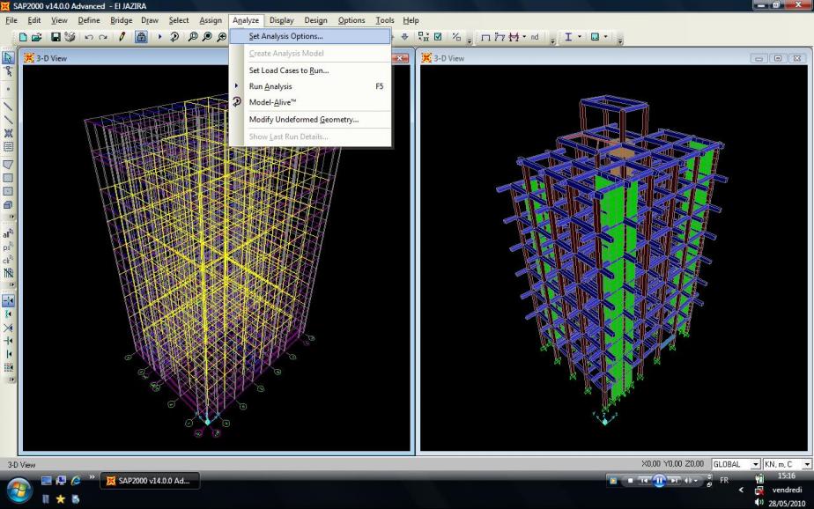The image size is (814, 509).
Task: Click the named display 'nd' toolbar button
Action: [x=535, y=37]
